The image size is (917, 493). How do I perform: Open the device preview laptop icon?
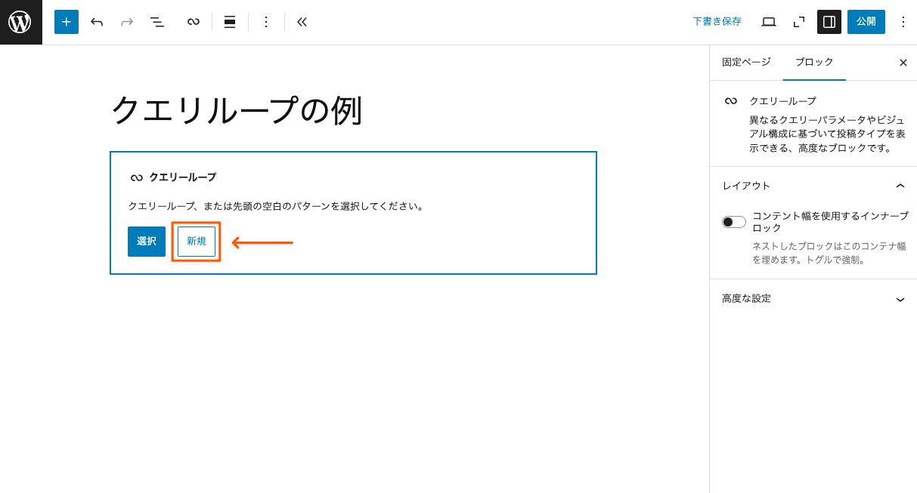pyautogui.click(x=768, y=22)
